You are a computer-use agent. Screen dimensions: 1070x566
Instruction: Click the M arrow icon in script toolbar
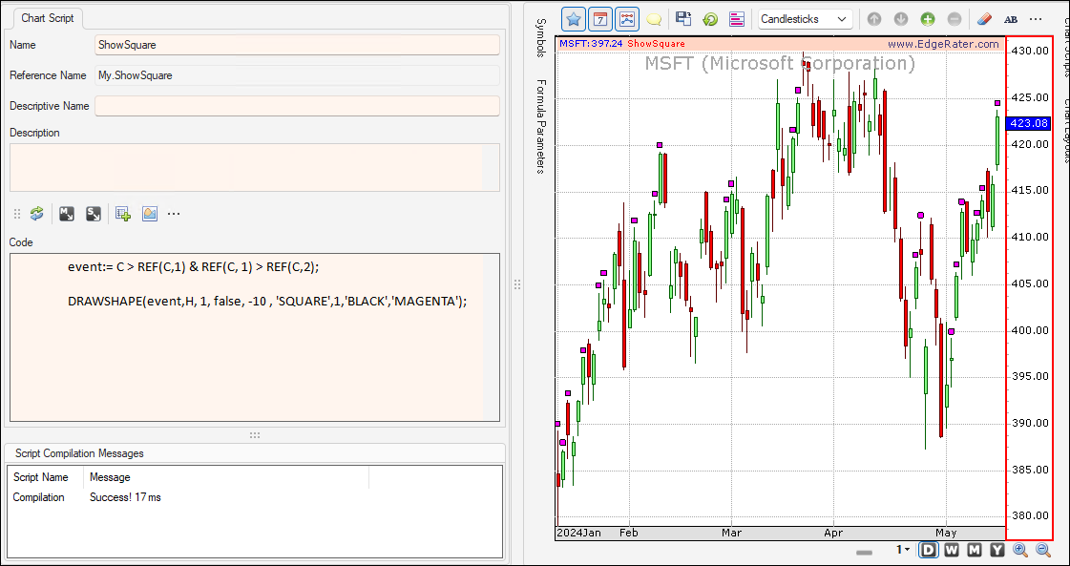pos(67,215)
